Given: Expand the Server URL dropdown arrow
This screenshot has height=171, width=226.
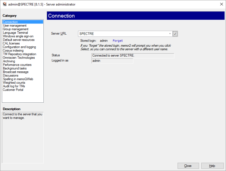Looking at the screenshot, I should point(170,34).
